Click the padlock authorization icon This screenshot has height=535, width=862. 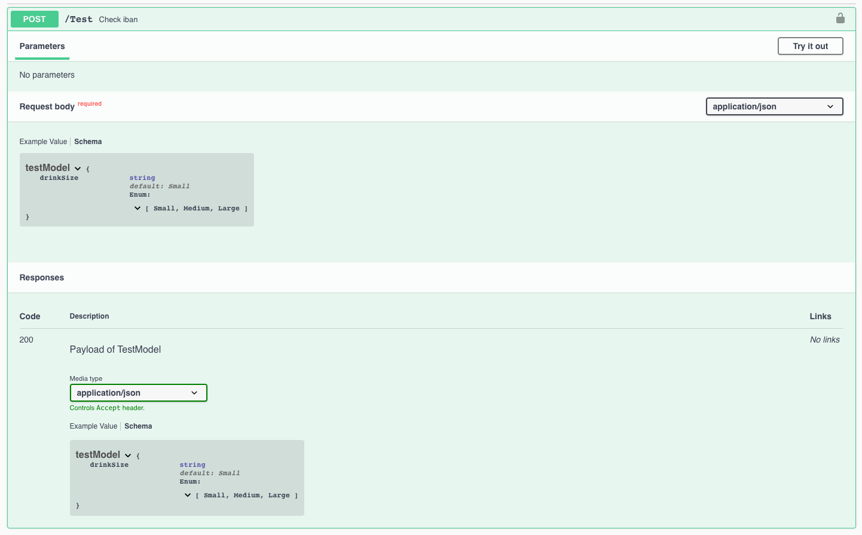[x=840, y=18]
